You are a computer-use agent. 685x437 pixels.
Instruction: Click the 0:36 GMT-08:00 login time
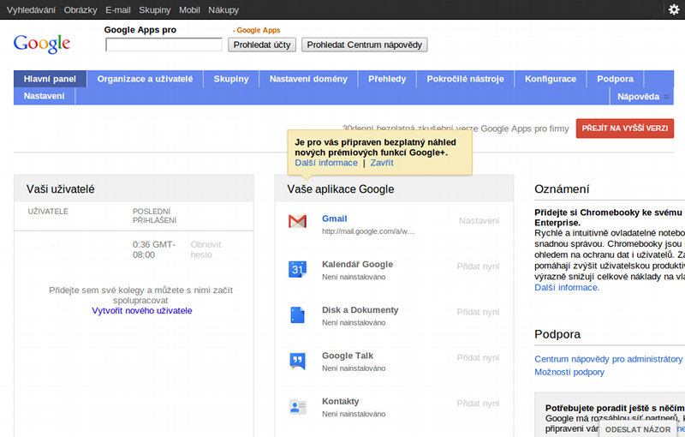point(154,249)
